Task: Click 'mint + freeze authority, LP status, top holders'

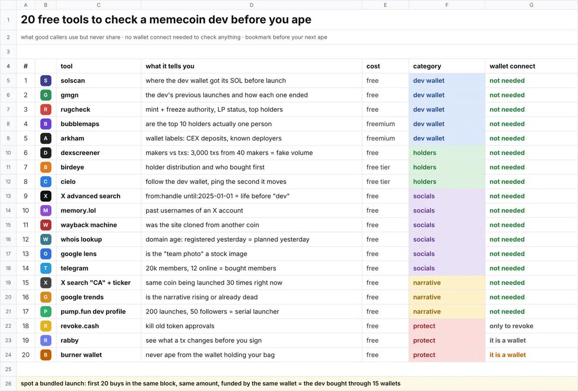Action: coord(214,109)
